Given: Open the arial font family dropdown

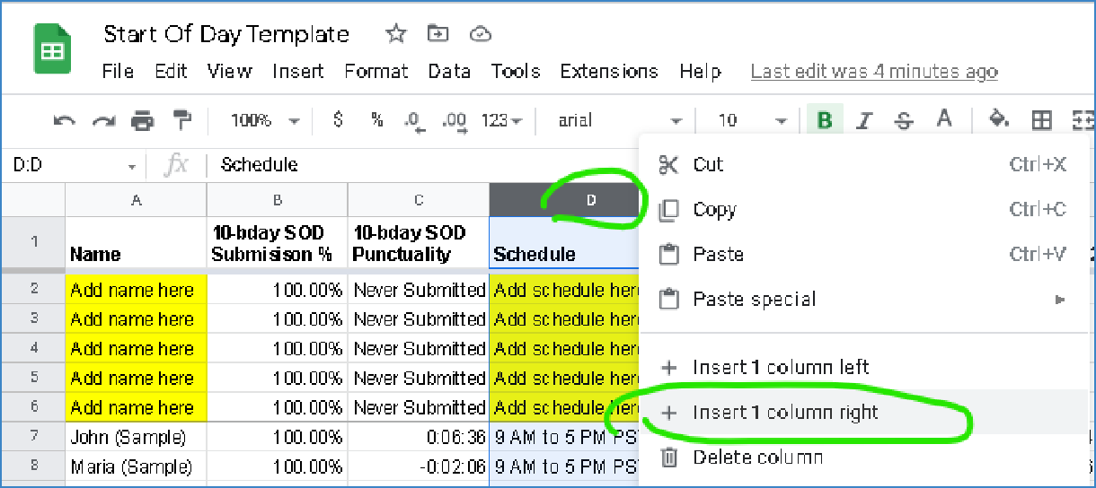Looking at the screenshot, I should [618, 120].
